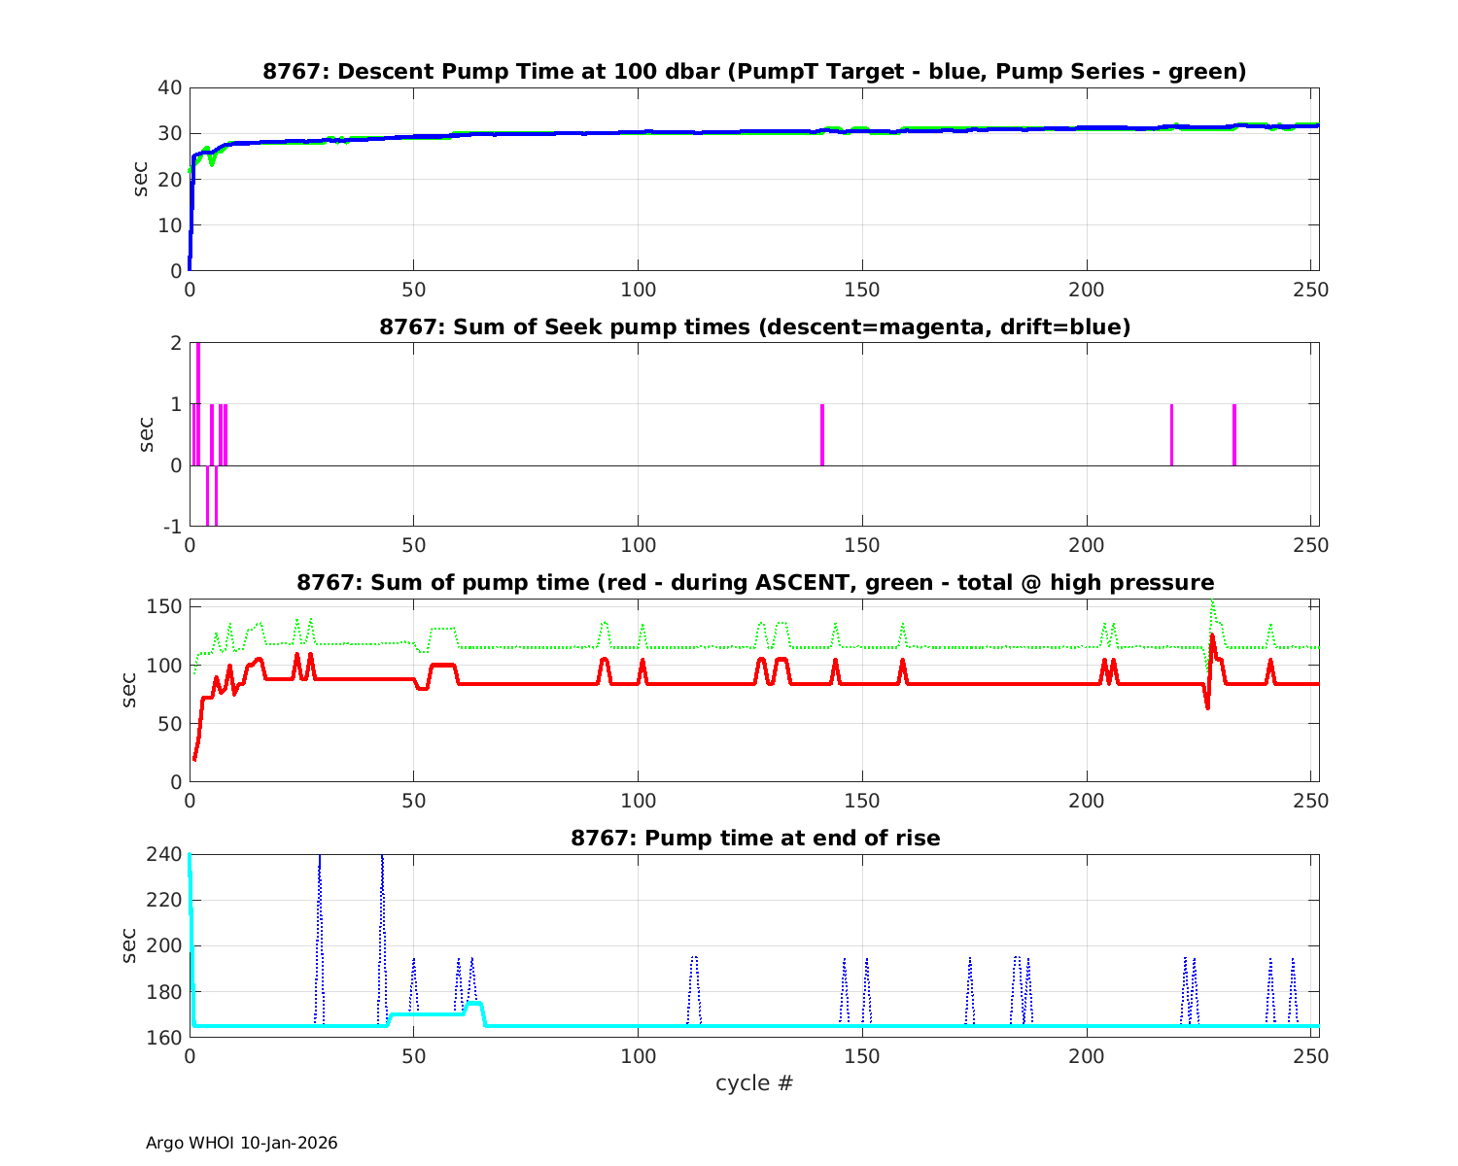Viewport: 1458px width, 1166px height.
Task: Select the magenta bar near cycle 219
Action: (x=1171, y=434)
